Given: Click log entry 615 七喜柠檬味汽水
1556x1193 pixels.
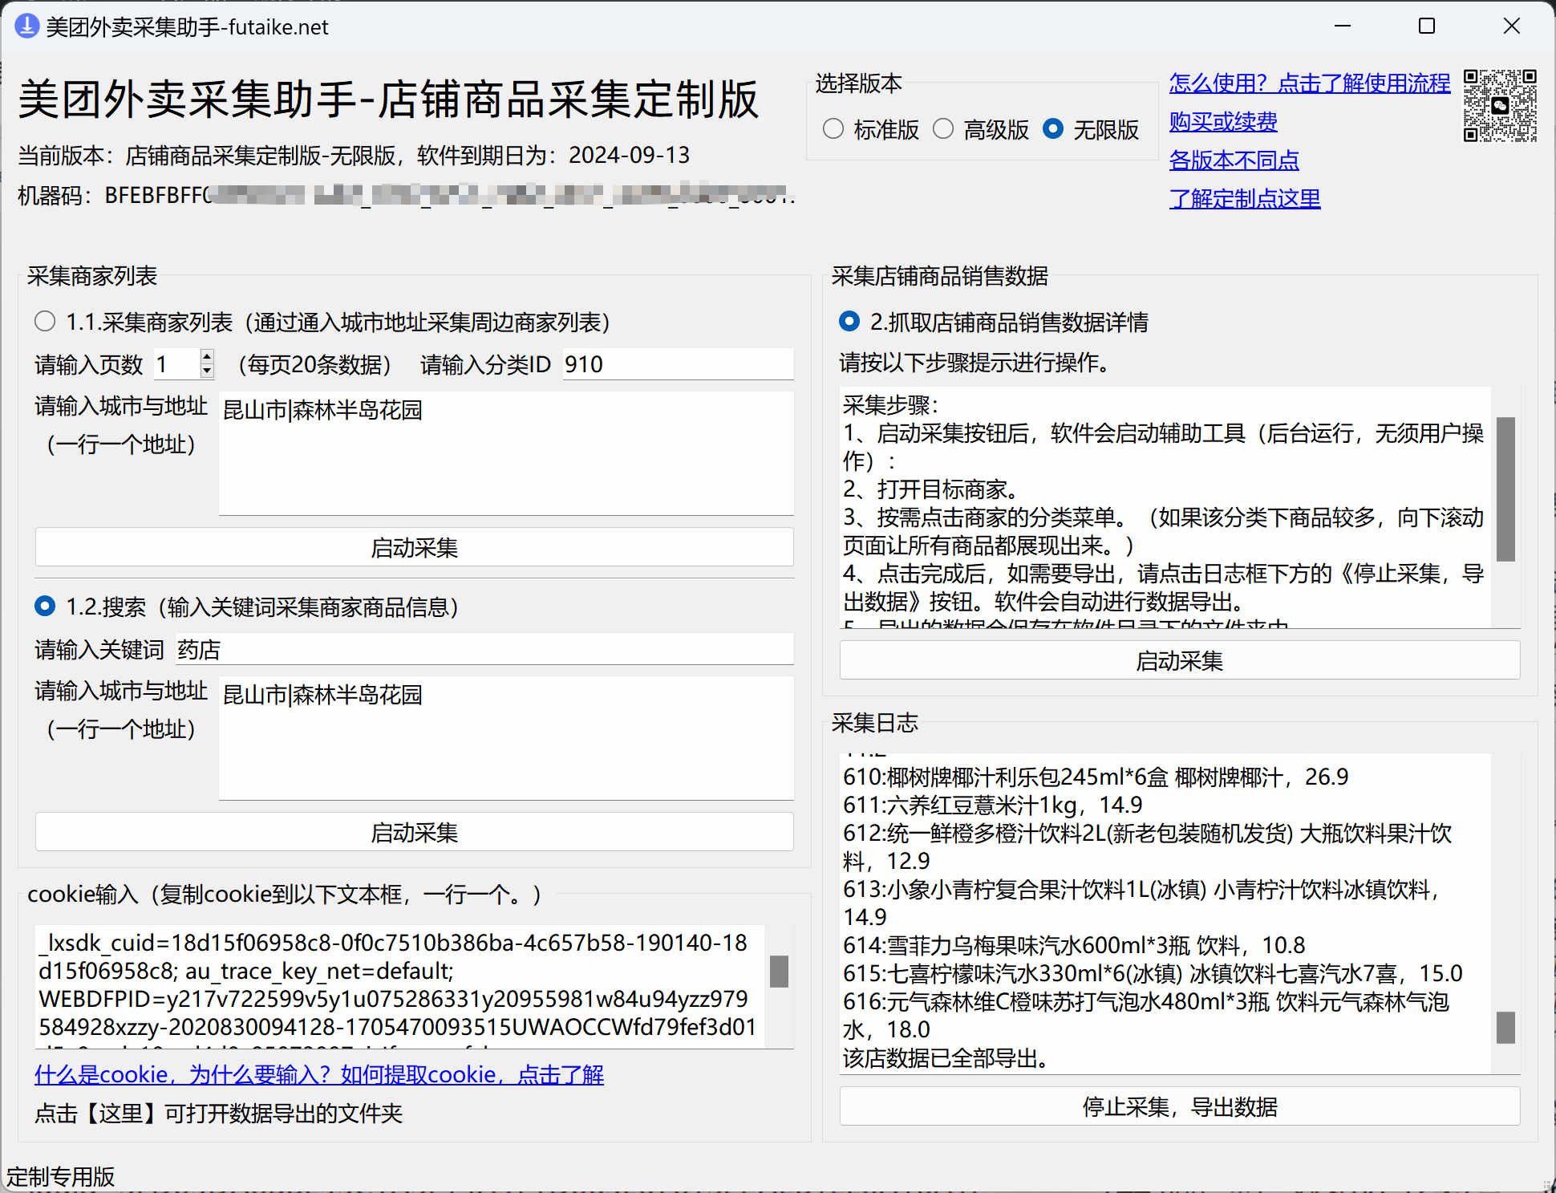Looking at the screenshot, I should [1153, 973].
